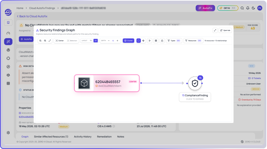Open the Types filter dropdown

point(174,41)
